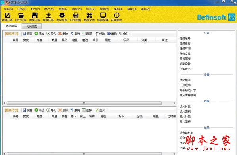Image resolution: width=237 pixels, height=155 pixels.
Task: Open the 视屏(V) menu
Action: point(104,9)
